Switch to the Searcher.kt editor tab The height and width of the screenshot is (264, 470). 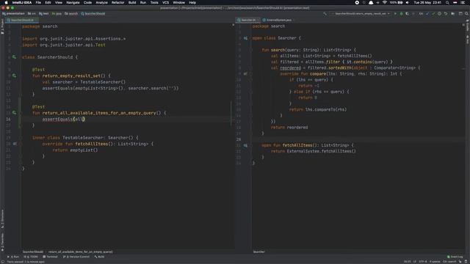(x=248, y=20)
